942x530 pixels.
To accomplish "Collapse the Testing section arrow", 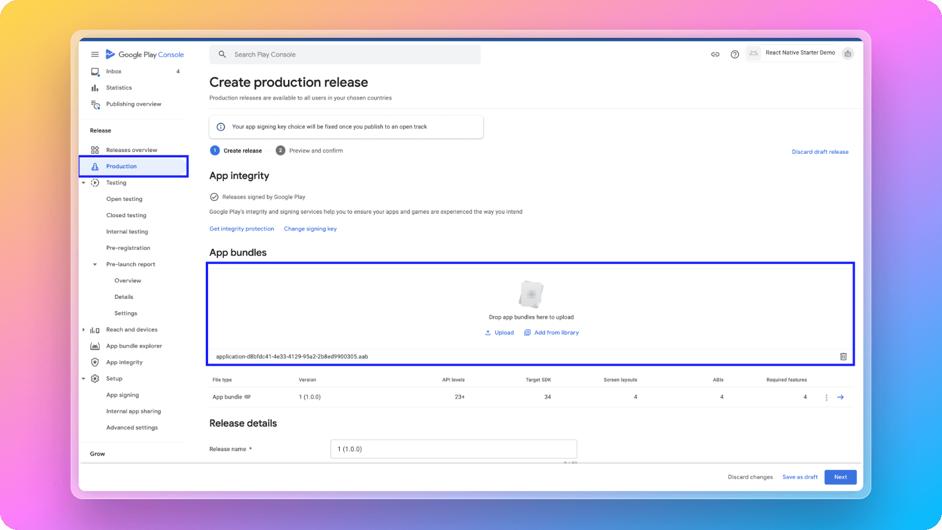I will 83,183.
